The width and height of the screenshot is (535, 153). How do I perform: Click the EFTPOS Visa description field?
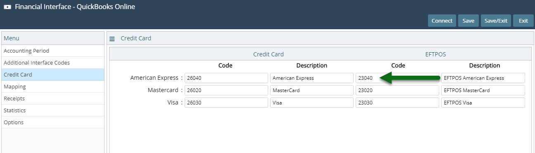483,102
